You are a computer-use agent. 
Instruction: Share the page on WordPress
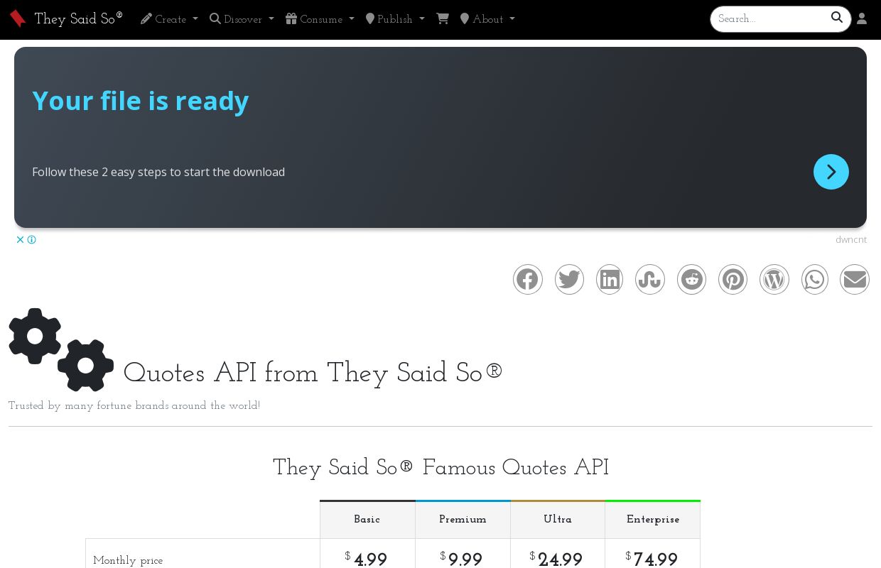[774, 280]
